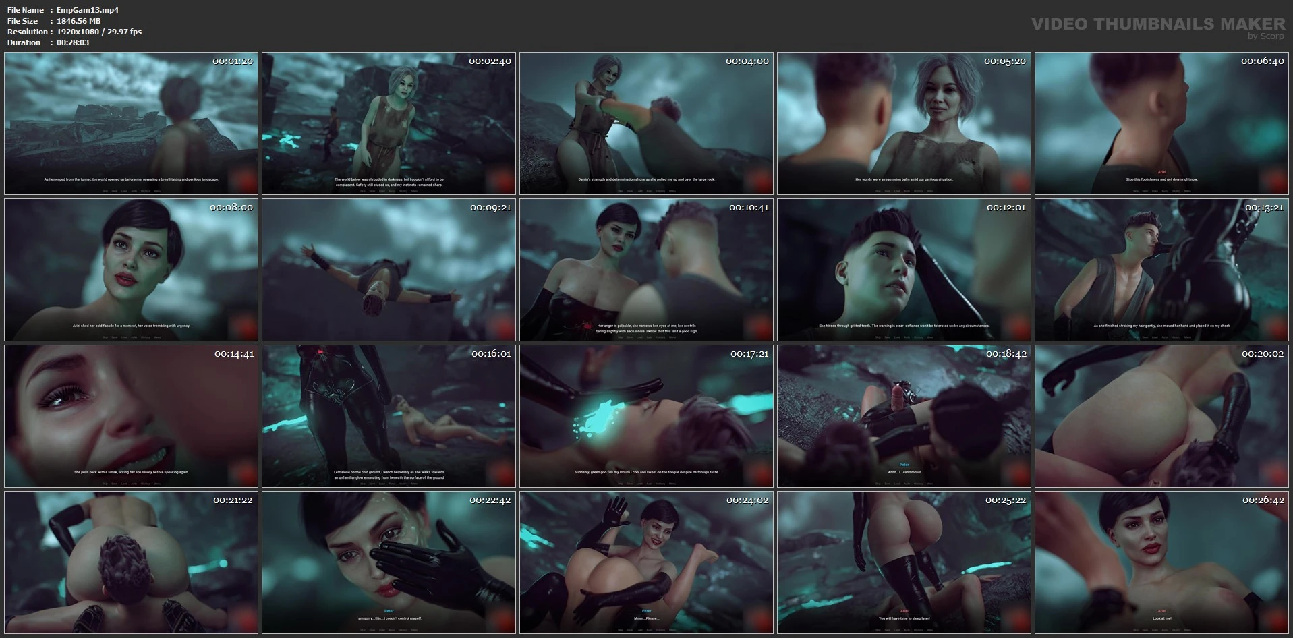Select the thumbnail labeled 00:22:42
Screen dimensions: 1293x638
389,562
